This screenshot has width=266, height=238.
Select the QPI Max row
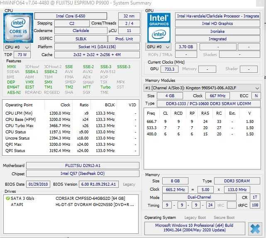(x=71, y=145)
